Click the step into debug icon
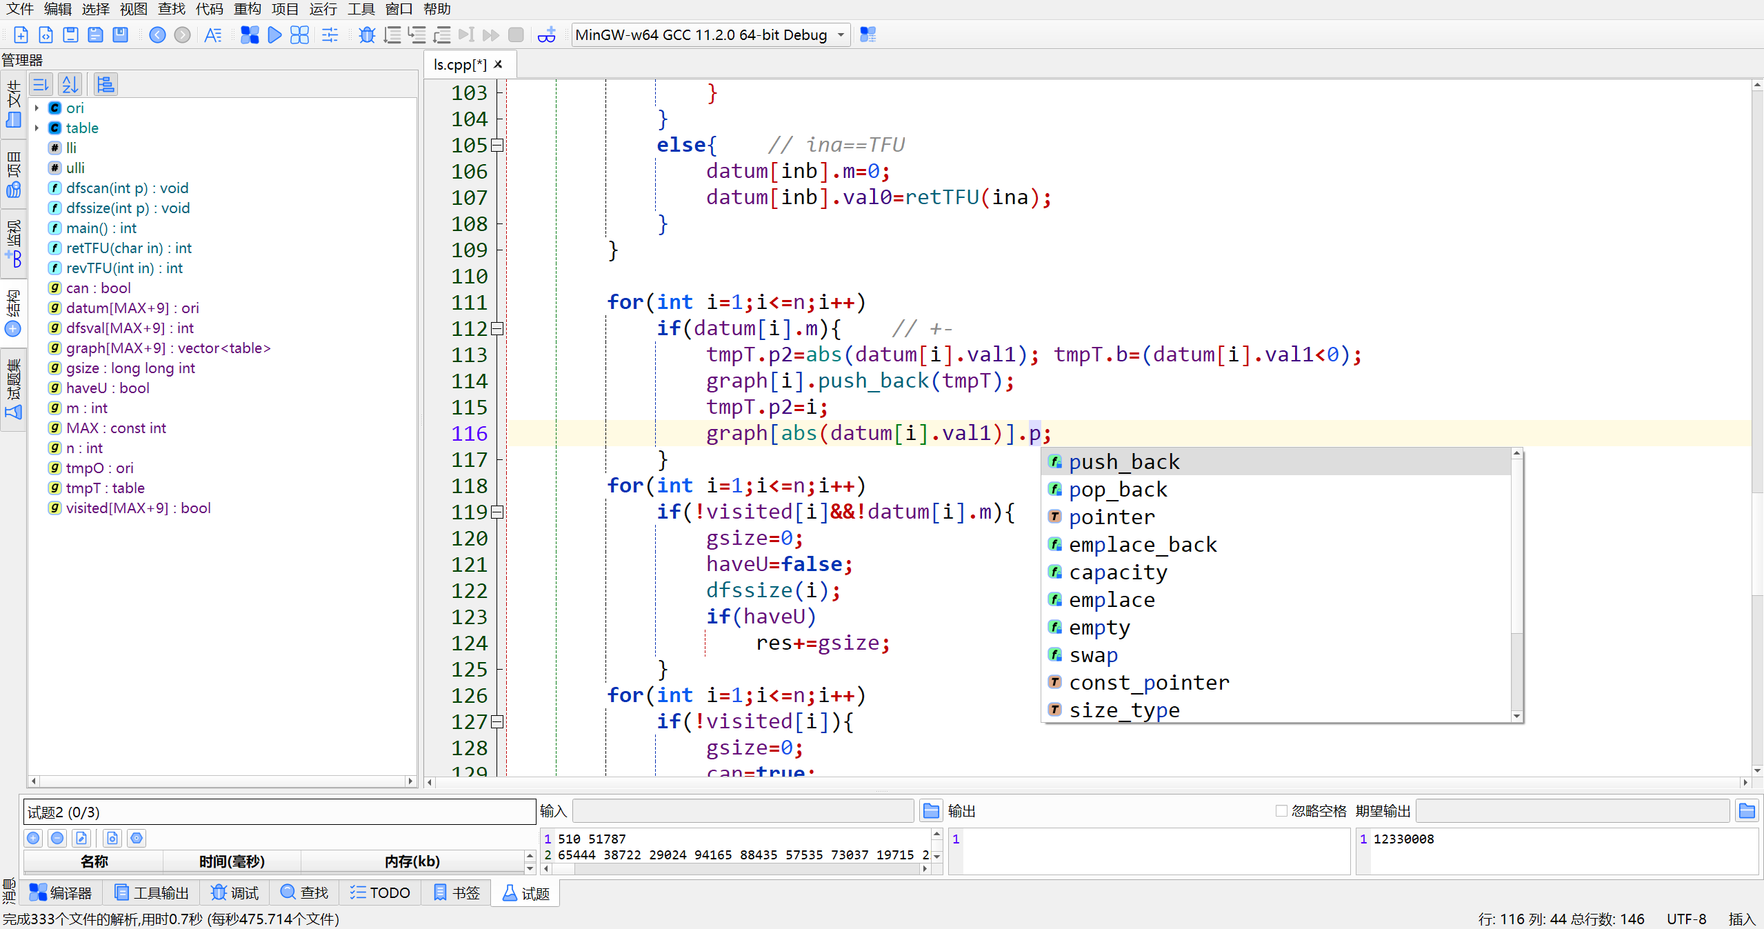1764x929 pixels. click(417, 34)
